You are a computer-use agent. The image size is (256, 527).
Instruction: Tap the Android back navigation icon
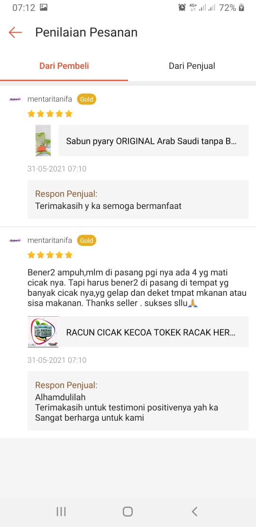tap(194, 511)
